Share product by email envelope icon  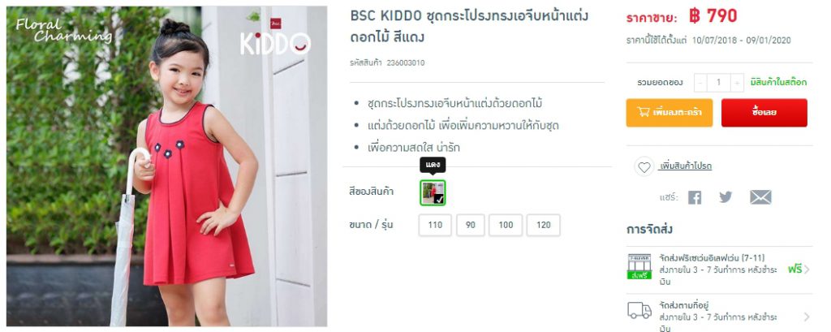pos(760,197)
